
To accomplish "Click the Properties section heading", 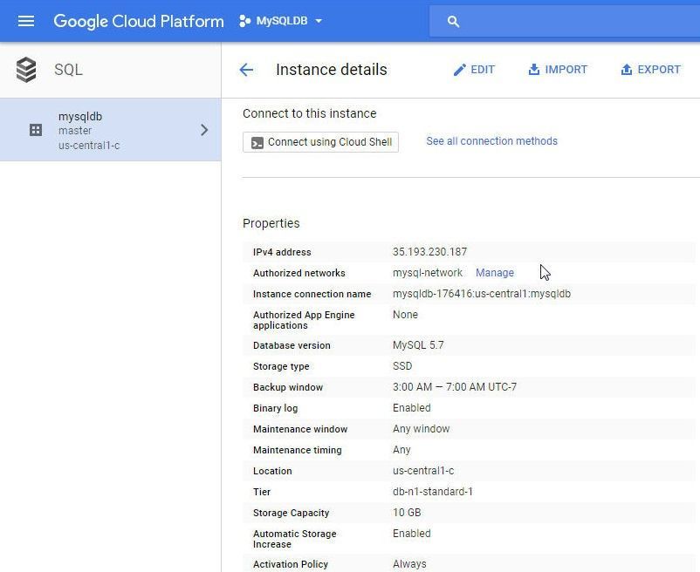I will click(271, 223).
